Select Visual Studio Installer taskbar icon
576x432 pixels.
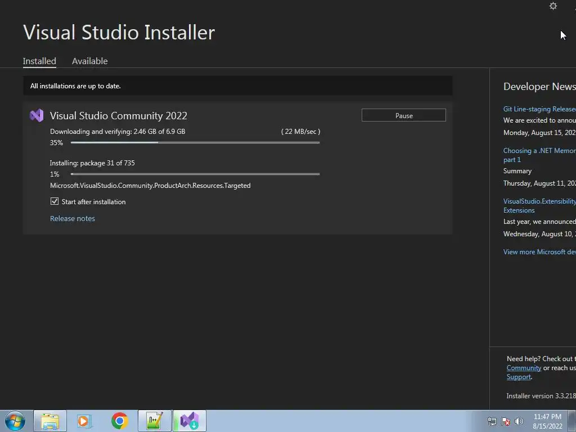coord(190,421)
